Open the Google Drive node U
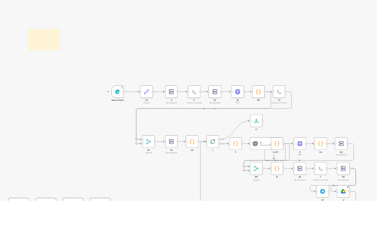377x227 pixels. [x=343, y=192]
